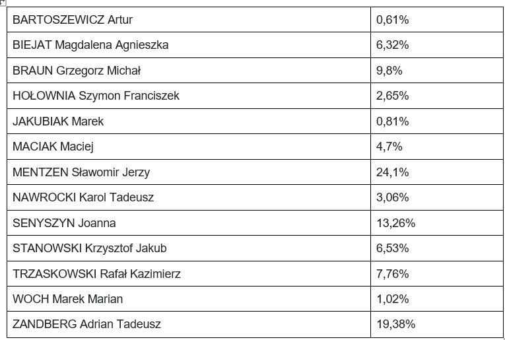Image resolution: width=505 pixels, height=340 pixels.
Task: Click the small icon at top-left corner
Action: (2, 2)
